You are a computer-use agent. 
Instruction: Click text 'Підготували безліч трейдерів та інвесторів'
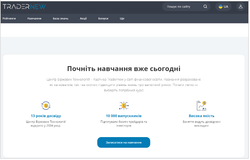point(124,124)
